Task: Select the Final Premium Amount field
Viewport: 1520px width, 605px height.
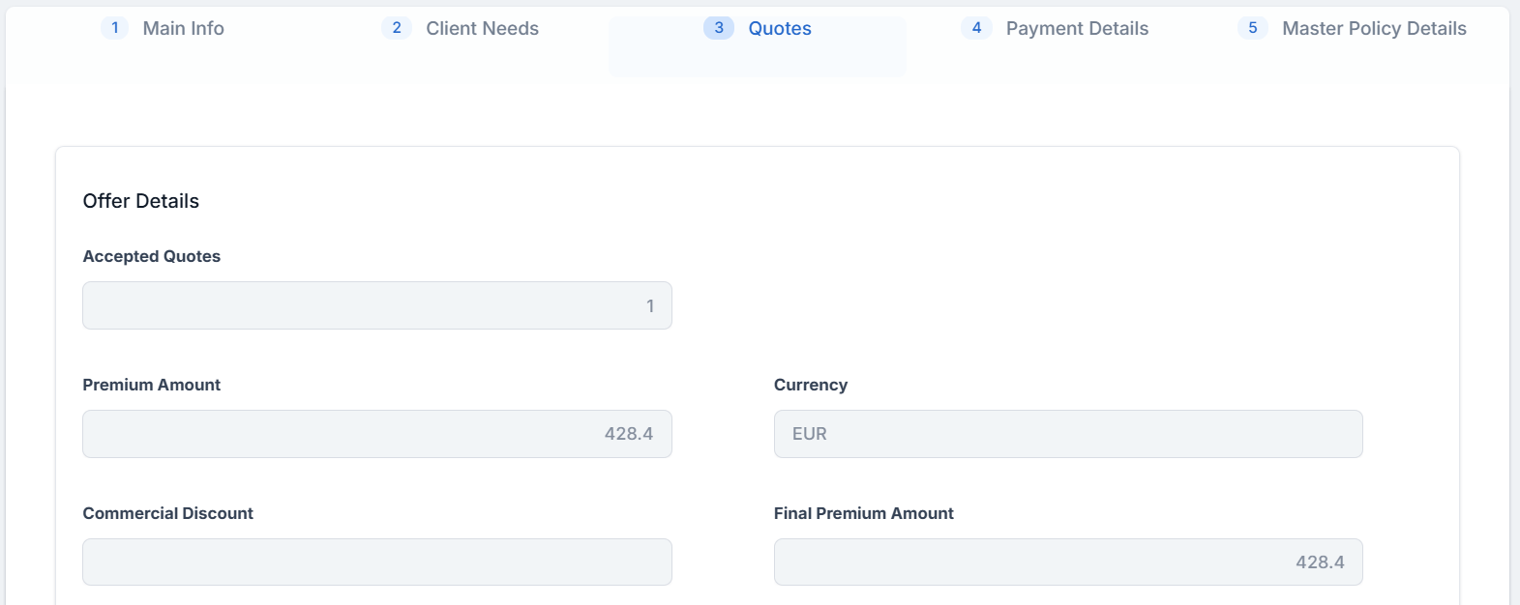Action: [1068, 562]
